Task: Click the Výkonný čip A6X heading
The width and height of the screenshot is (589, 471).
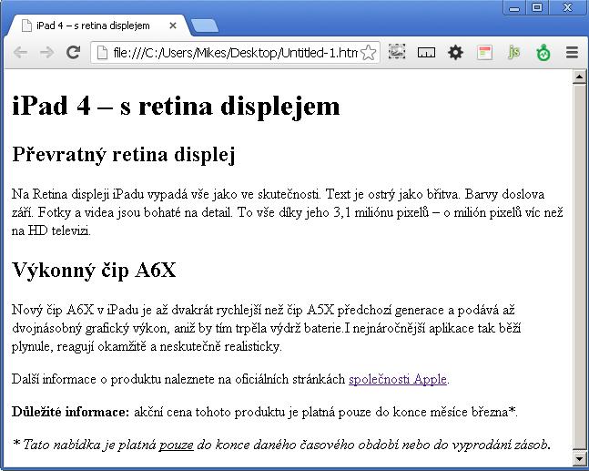Action: pyautogui.click(x=94, y=271)
